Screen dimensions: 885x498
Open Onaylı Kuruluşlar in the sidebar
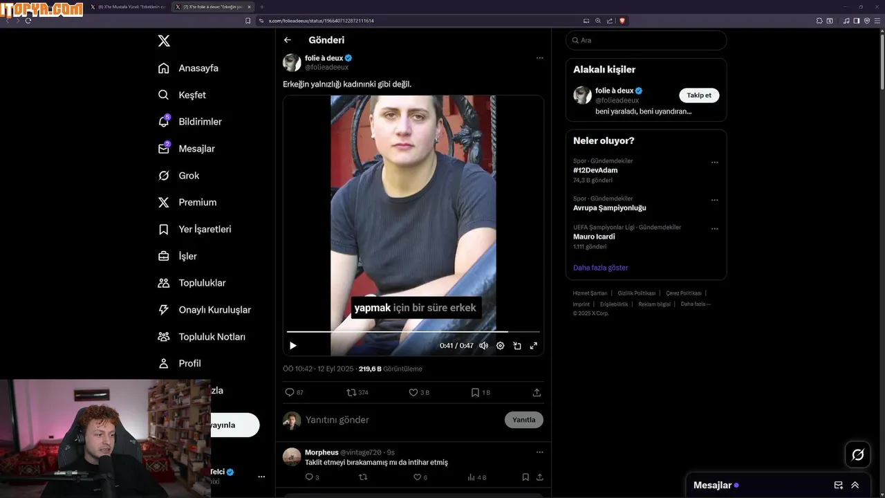point(204,310)
